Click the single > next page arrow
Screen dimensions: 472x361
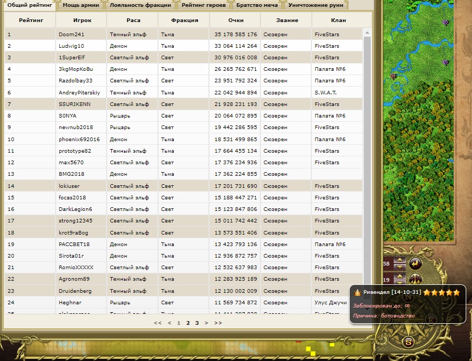(x=206, y=323)
